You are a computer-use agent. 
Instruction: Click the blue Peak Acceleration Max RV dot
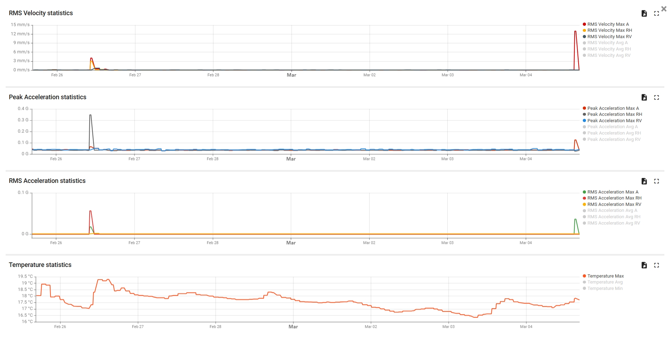[584, 121]
